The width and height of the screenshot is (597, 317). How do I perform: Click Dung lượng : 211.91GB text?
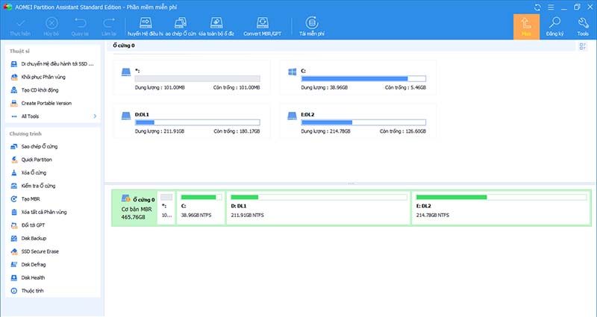pos(160,131)
